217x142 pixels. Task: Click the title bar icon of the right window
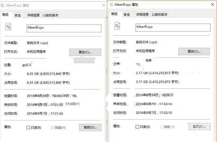coord(111,5)
